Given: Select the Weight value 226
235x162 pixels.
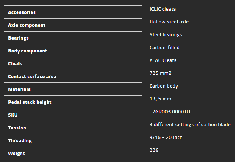Looking at the screenshot, I should point(154,150).
